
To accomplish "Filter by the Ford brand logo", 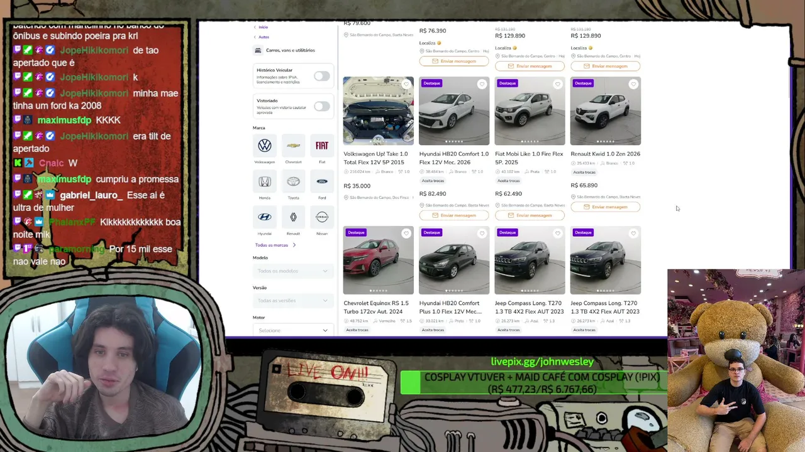I will coord(322,181).
